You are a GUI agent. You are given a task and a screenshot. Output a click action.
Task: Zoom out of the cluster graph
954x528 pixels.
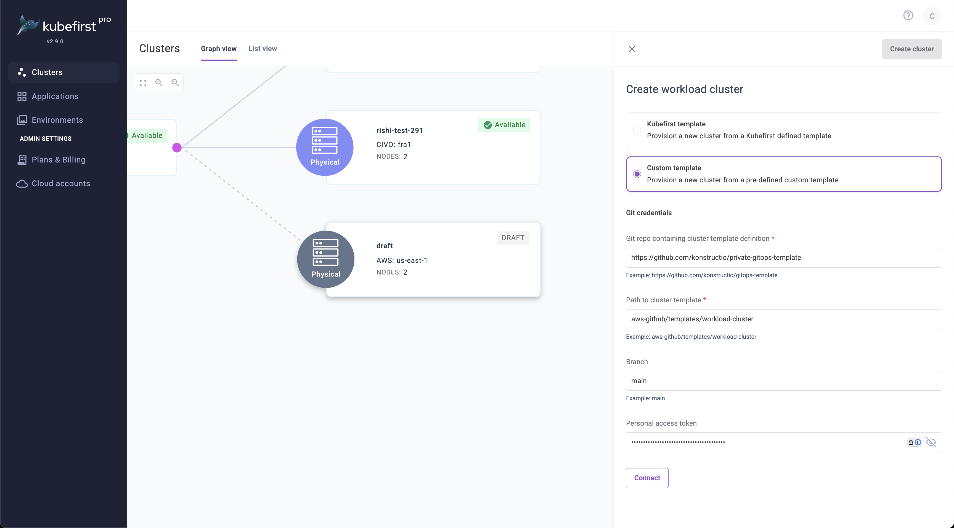click(175, 82)
